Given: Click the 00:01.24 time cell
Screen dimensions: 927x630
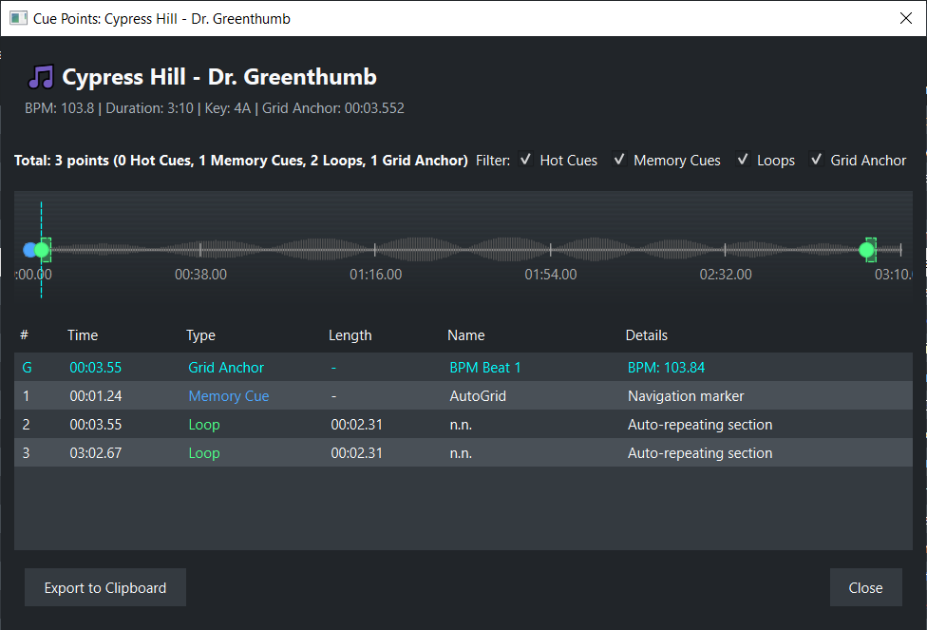Looking at the screenshot, I should click(96, 395).
